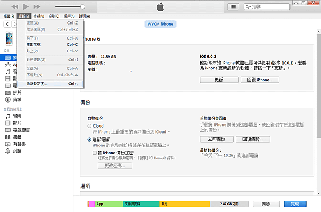The image size is (321, 212).
Task: Click the TV screen icon under 設定
Action: click(x=8, y=85)
